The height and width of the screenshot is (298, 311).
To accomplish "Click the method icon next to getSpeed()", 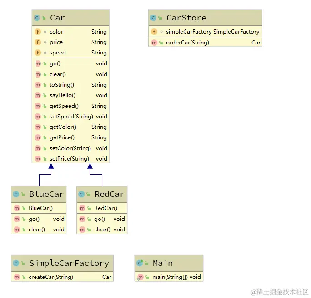I will (38, 106).
